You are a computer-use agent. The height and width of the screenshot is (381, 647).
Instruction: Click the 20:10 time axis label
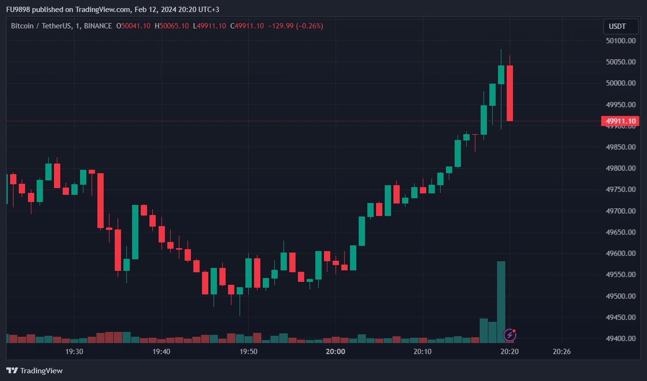tap(422, 352)
